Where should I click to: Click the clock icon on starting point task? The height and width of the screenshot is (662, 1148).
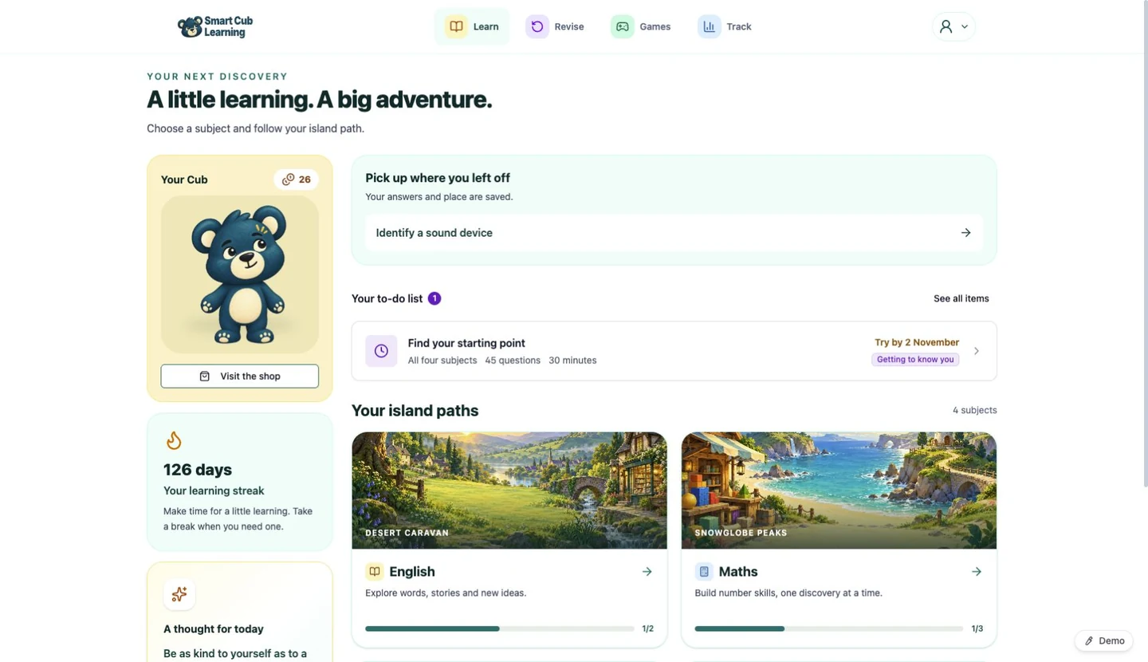click(x=381, y=351)
